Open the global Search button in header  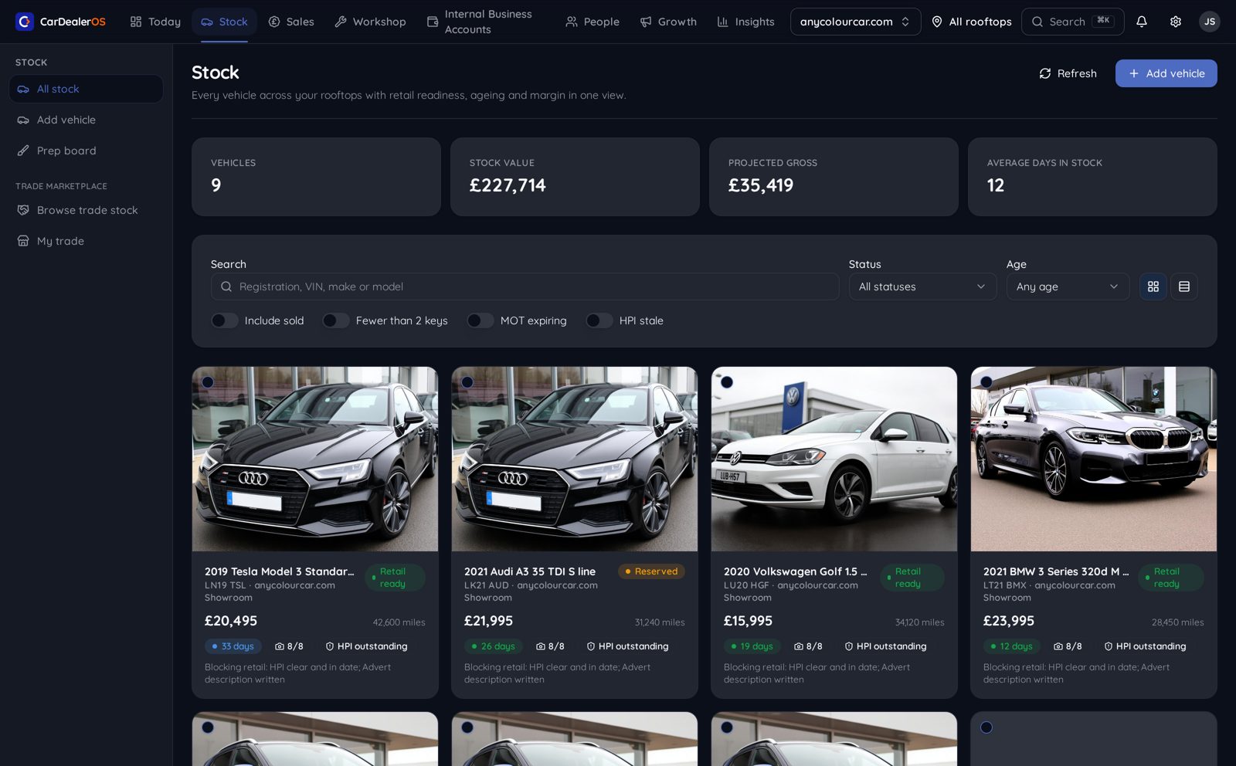1073,22
